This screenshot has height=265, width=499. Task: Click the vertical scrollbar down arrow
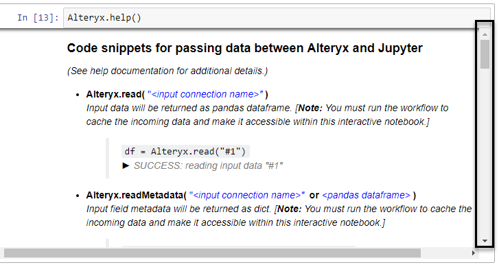485,241
